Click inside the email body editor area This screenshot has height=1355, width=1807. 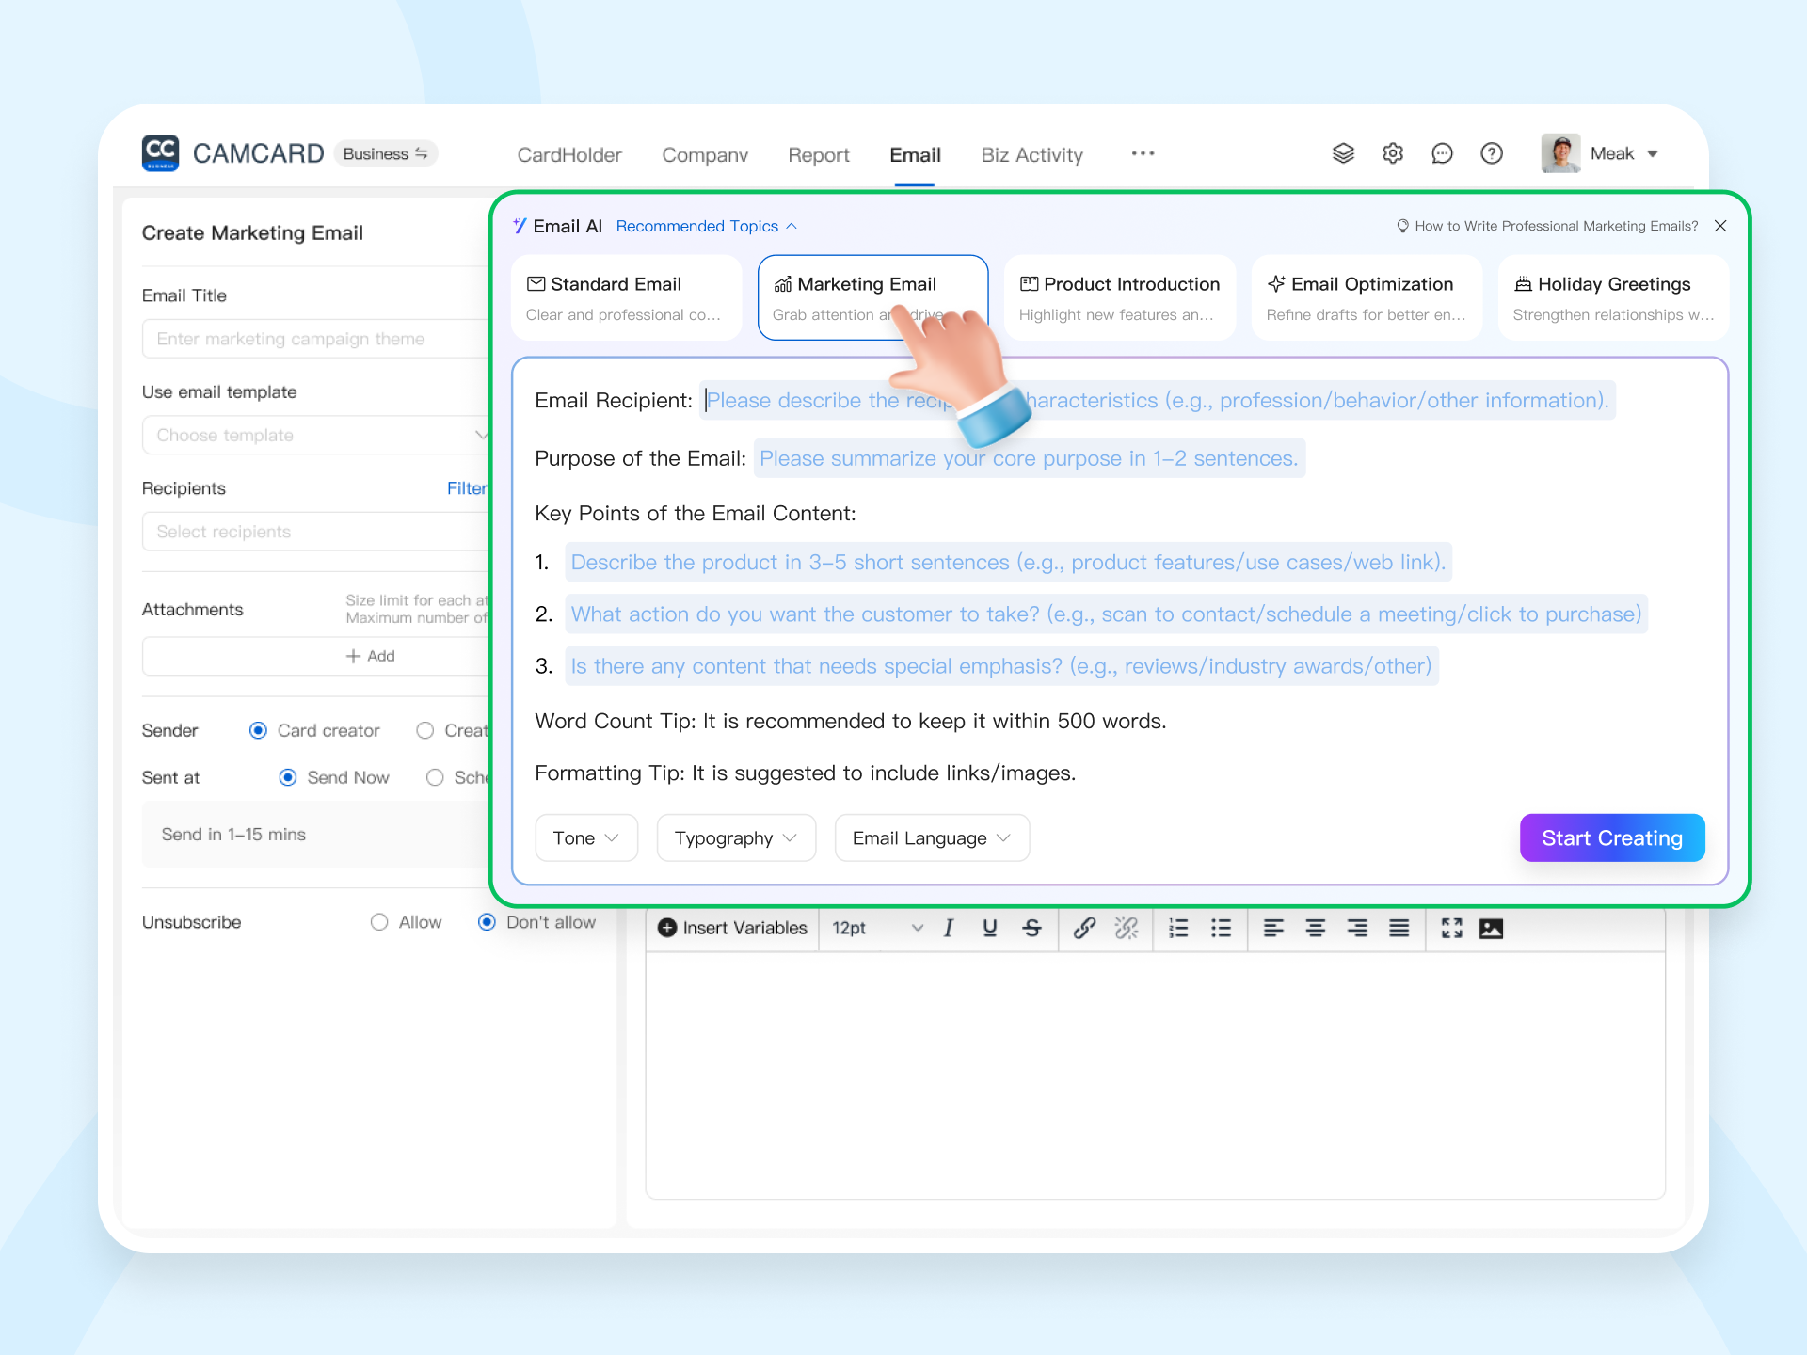pos(1155,1075)
